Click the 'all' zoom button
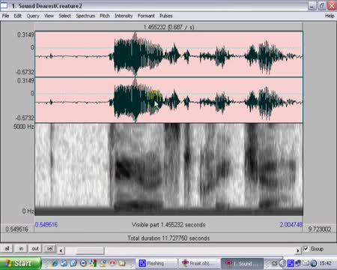This screenshot has height=270, width=337. [7, 248]
